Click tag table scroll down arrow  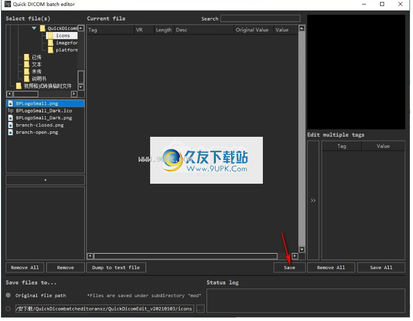[302, 250]
